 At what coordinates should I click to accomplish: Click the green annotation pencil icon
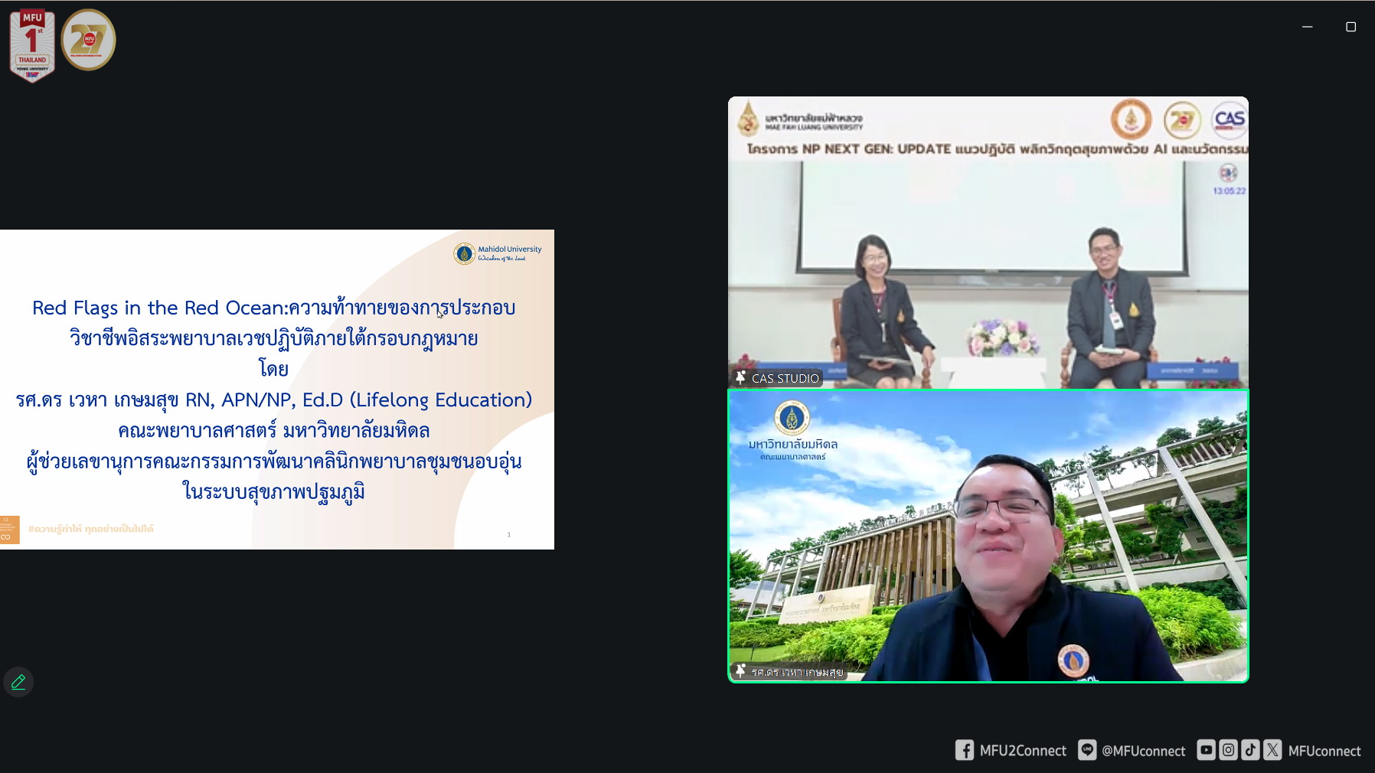[18, 682]
